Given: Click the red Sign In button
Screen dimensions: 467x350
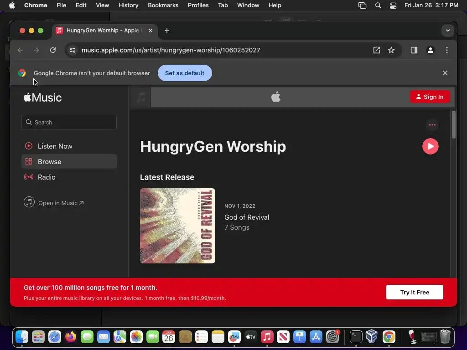Looking at the screenshot, I should point(430,97).
